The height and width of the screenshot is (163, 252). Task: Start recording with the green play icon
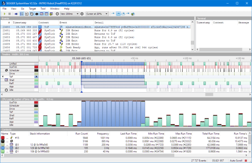pyautogui.click(x=5, y=13)
